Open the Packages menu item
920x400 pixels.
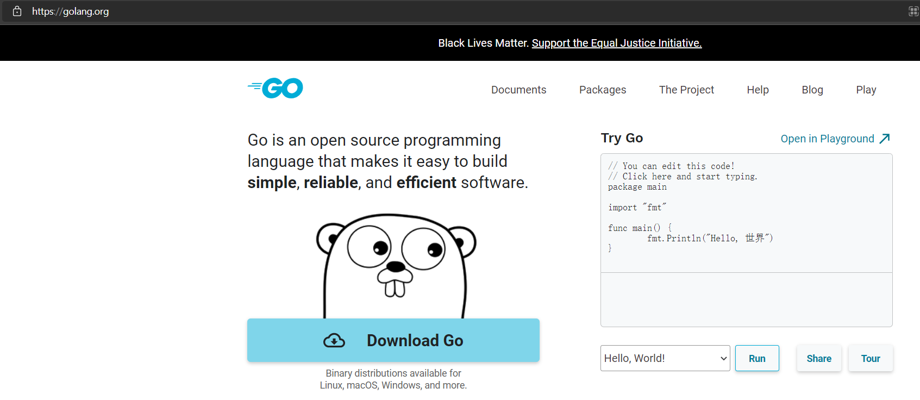(x=603, y=90)
